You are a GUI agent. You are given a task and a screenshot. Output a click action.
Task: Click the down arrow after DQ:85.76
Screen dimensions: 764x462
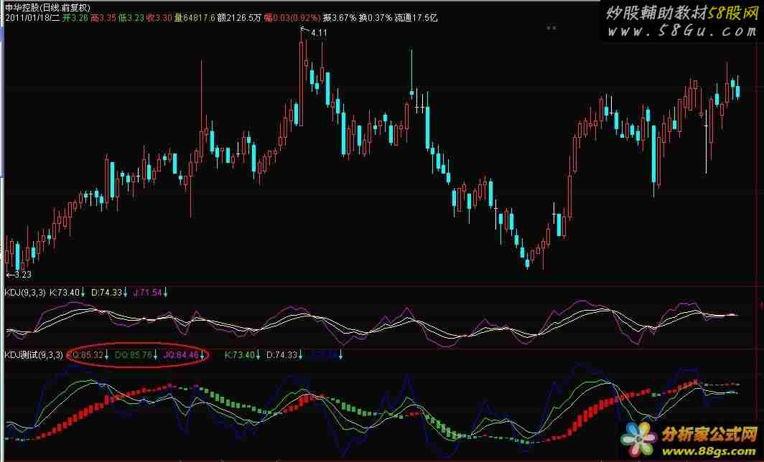(x=155, y=355)
